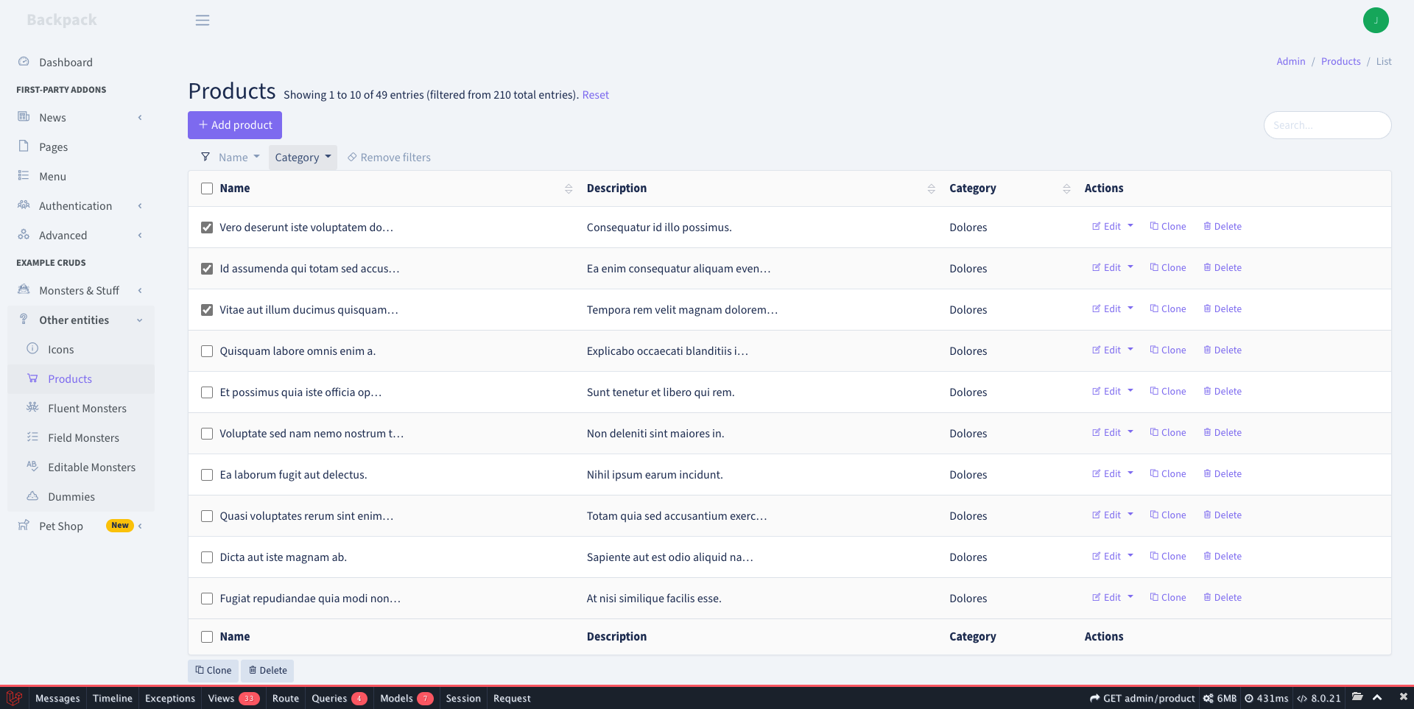
Task: Close the debugbar with X icon
Action: [1403, 697]
